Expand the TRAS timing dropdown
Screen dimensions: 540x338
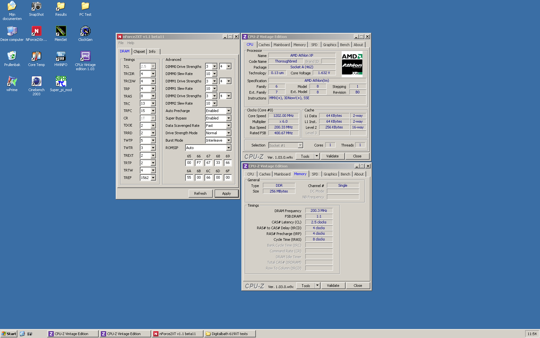[153, 96]
